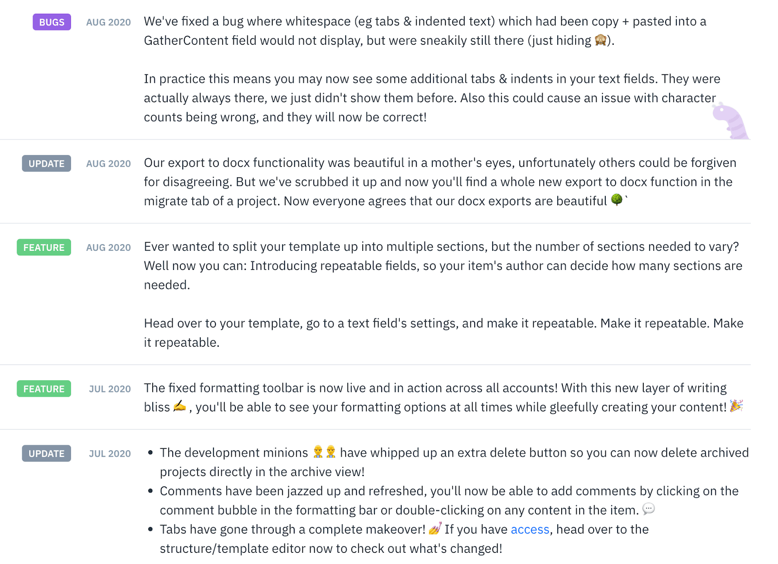This screenshot has height=564, width=778.
Task: Click the AUG 2020 date of docx update
Action: pyautogui.click(x=108, y=164)
